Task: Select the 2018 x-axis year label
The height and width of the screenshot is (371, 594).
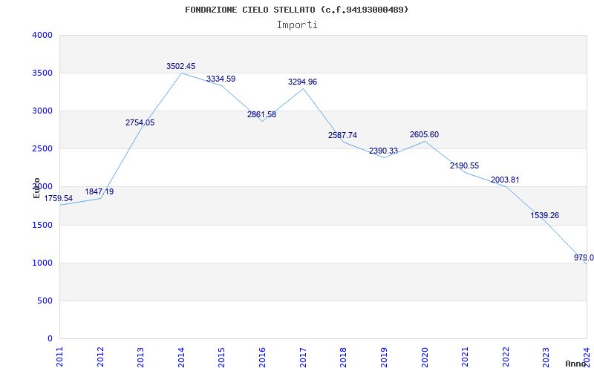Action: [x=343, y=355]
